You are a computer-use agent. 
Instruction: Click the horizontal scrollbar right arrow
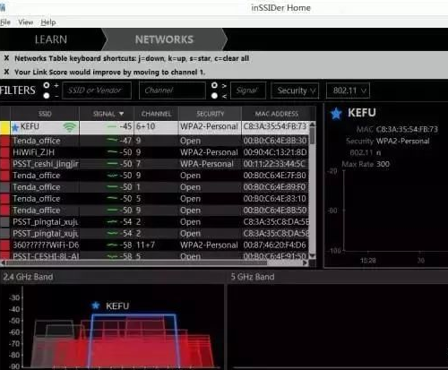305,263
